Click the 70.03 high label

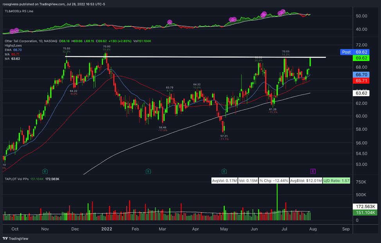coord(286,52)
